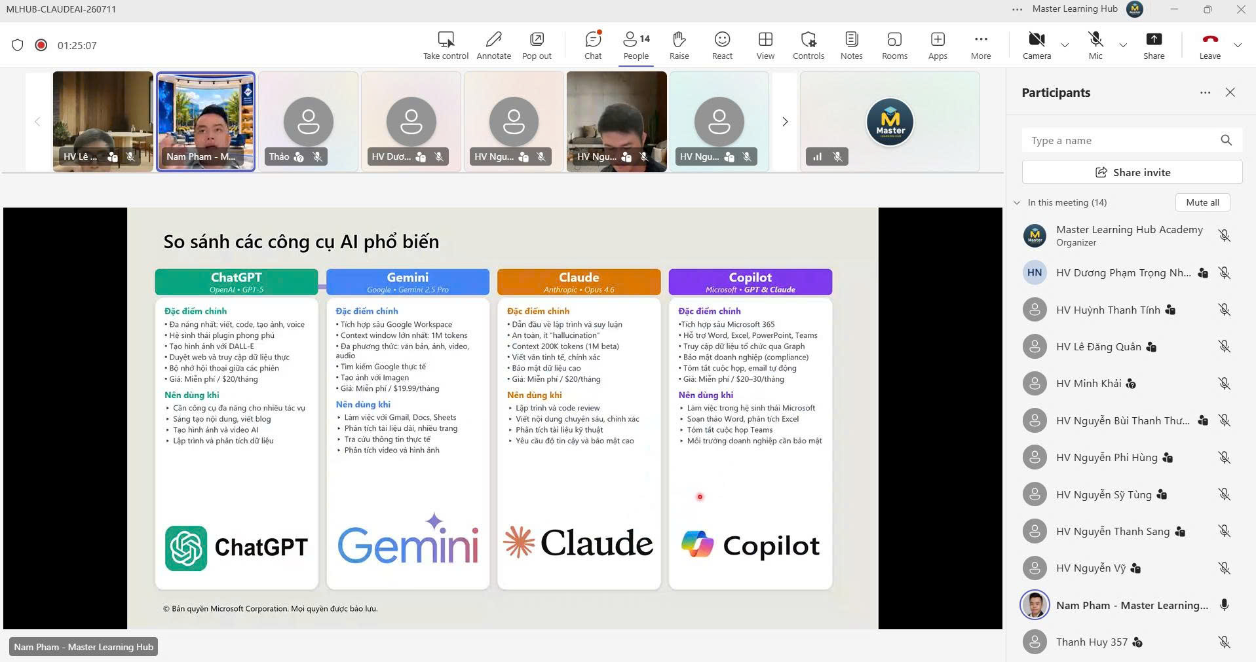
Task: Select 'HV Nguyễn Thanh Sang' in participant list
Action: point(1113,532)
